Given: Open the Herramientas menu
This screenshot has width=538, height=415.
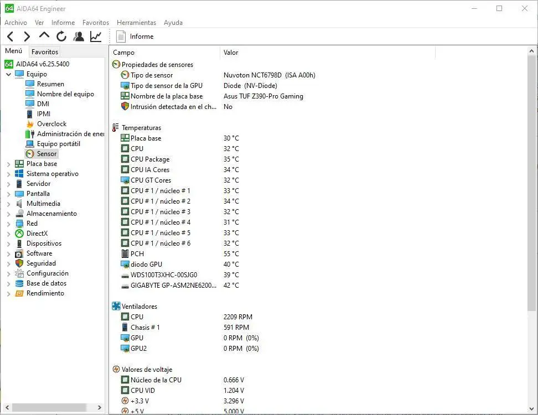Looking at the screenshot, I should 136,23.
